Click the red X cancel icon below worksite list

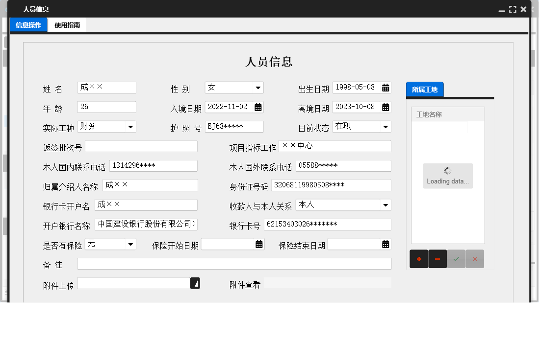[474, 259]
